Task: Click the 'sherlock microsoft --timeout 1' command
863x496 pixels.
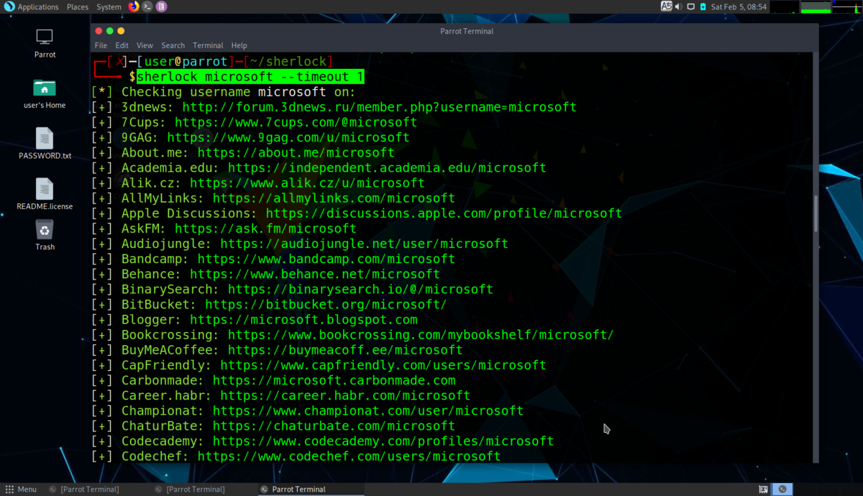Action: 250,77
